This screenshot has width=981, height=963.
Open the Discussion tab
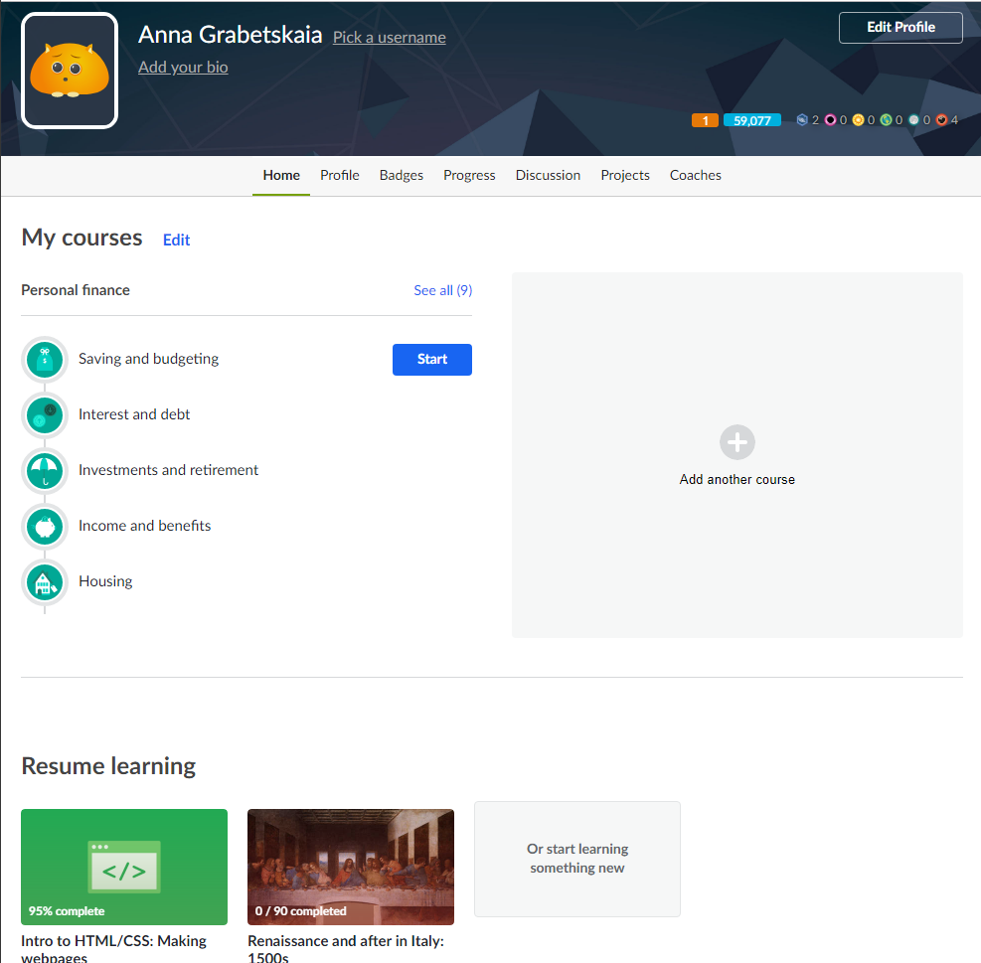coord(548,175)
